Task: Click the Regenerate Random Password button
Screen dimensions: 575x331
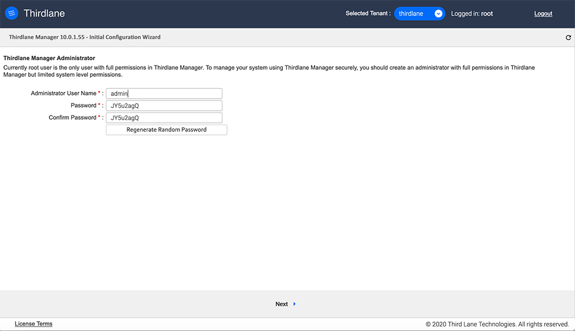Action: point(167,130)
